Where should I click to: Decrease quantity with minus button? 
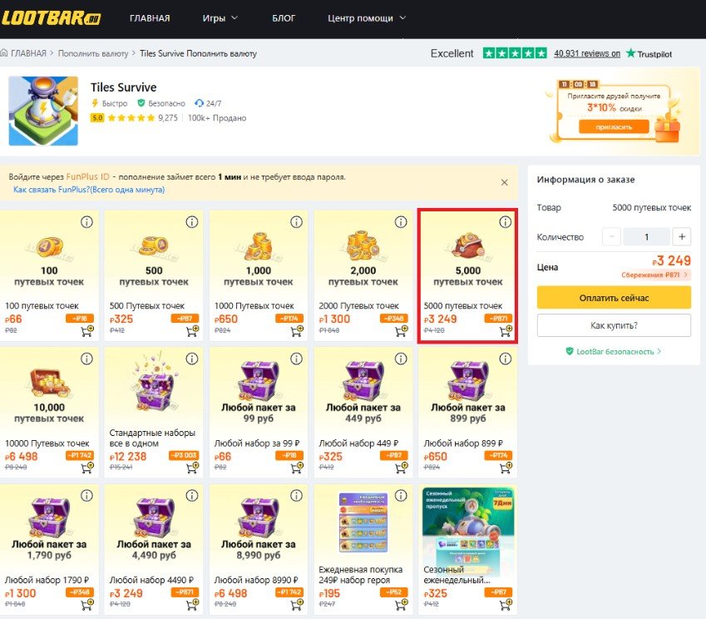pyautogui.click(x=612, y=237)
